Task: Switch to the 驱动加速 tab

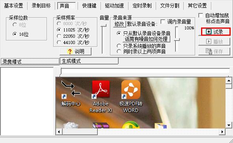Action: click(x=114, y=6)
